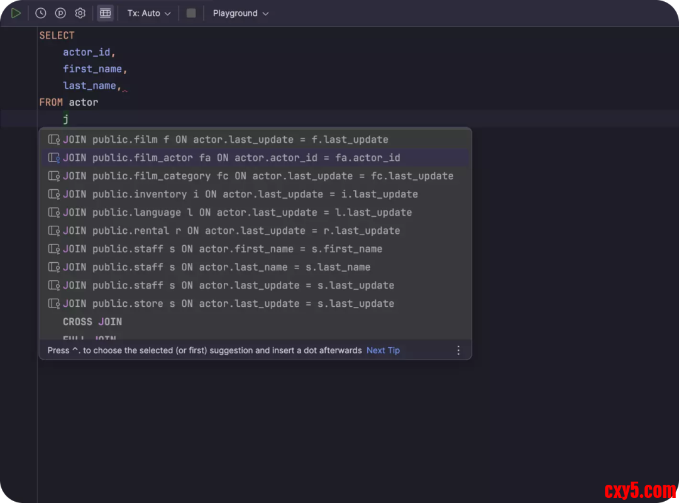Open the Playground mode dropdown

[240, 13]
